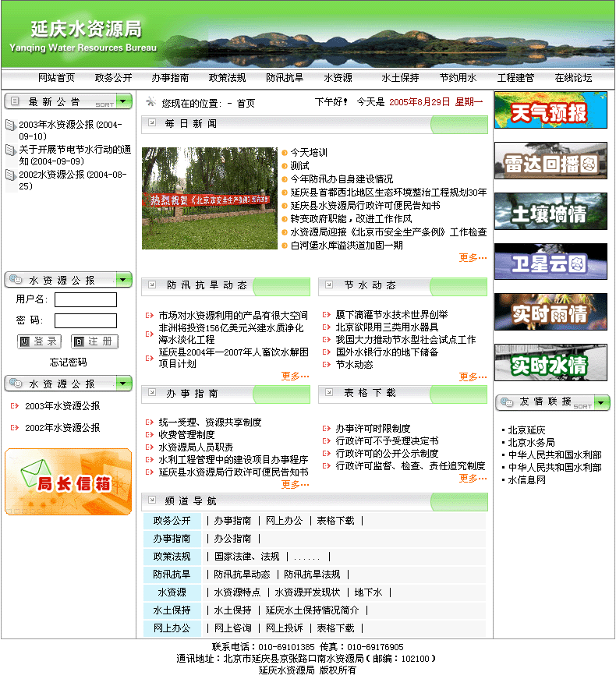The width and height of the screenshot is (616, 679).
Task: Open 工程建管 in the top navigation
Action: pyautogui.click(x=515, y=77)
